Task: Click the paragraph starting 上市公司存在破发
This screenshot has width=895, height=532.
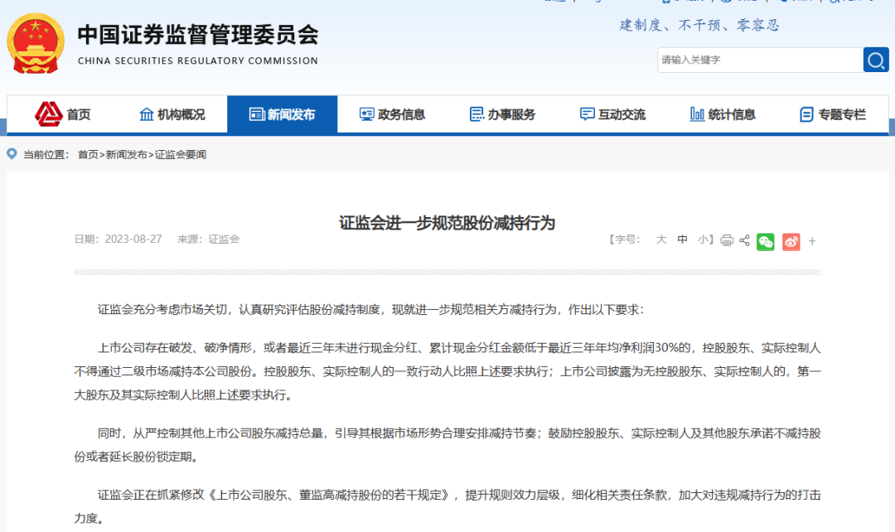Action: point(447,371)
